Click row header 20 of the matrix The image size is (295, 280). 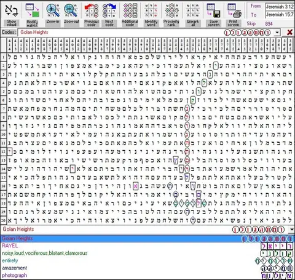coord(4,220)
